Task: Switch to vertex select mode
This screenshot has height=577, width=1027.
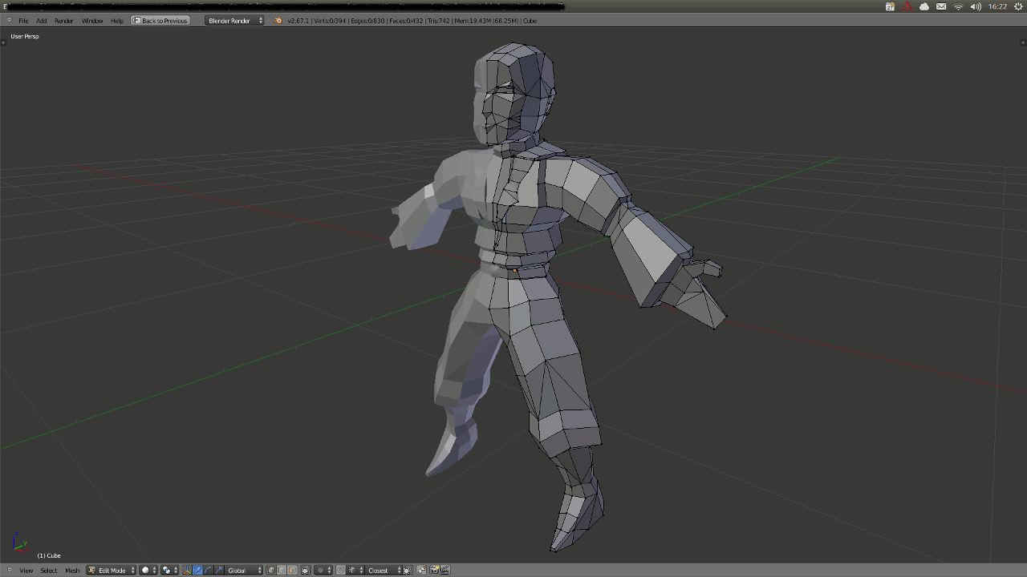Action: (x=271, y=571)
